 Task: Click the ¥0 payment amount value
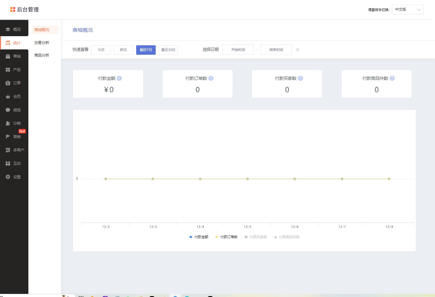[x=109, y=90]
